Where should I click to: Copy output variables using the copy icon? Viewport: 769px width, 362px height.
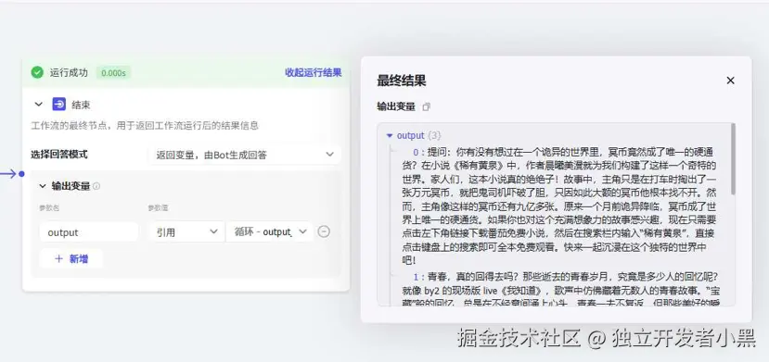[x=426, y=106]
